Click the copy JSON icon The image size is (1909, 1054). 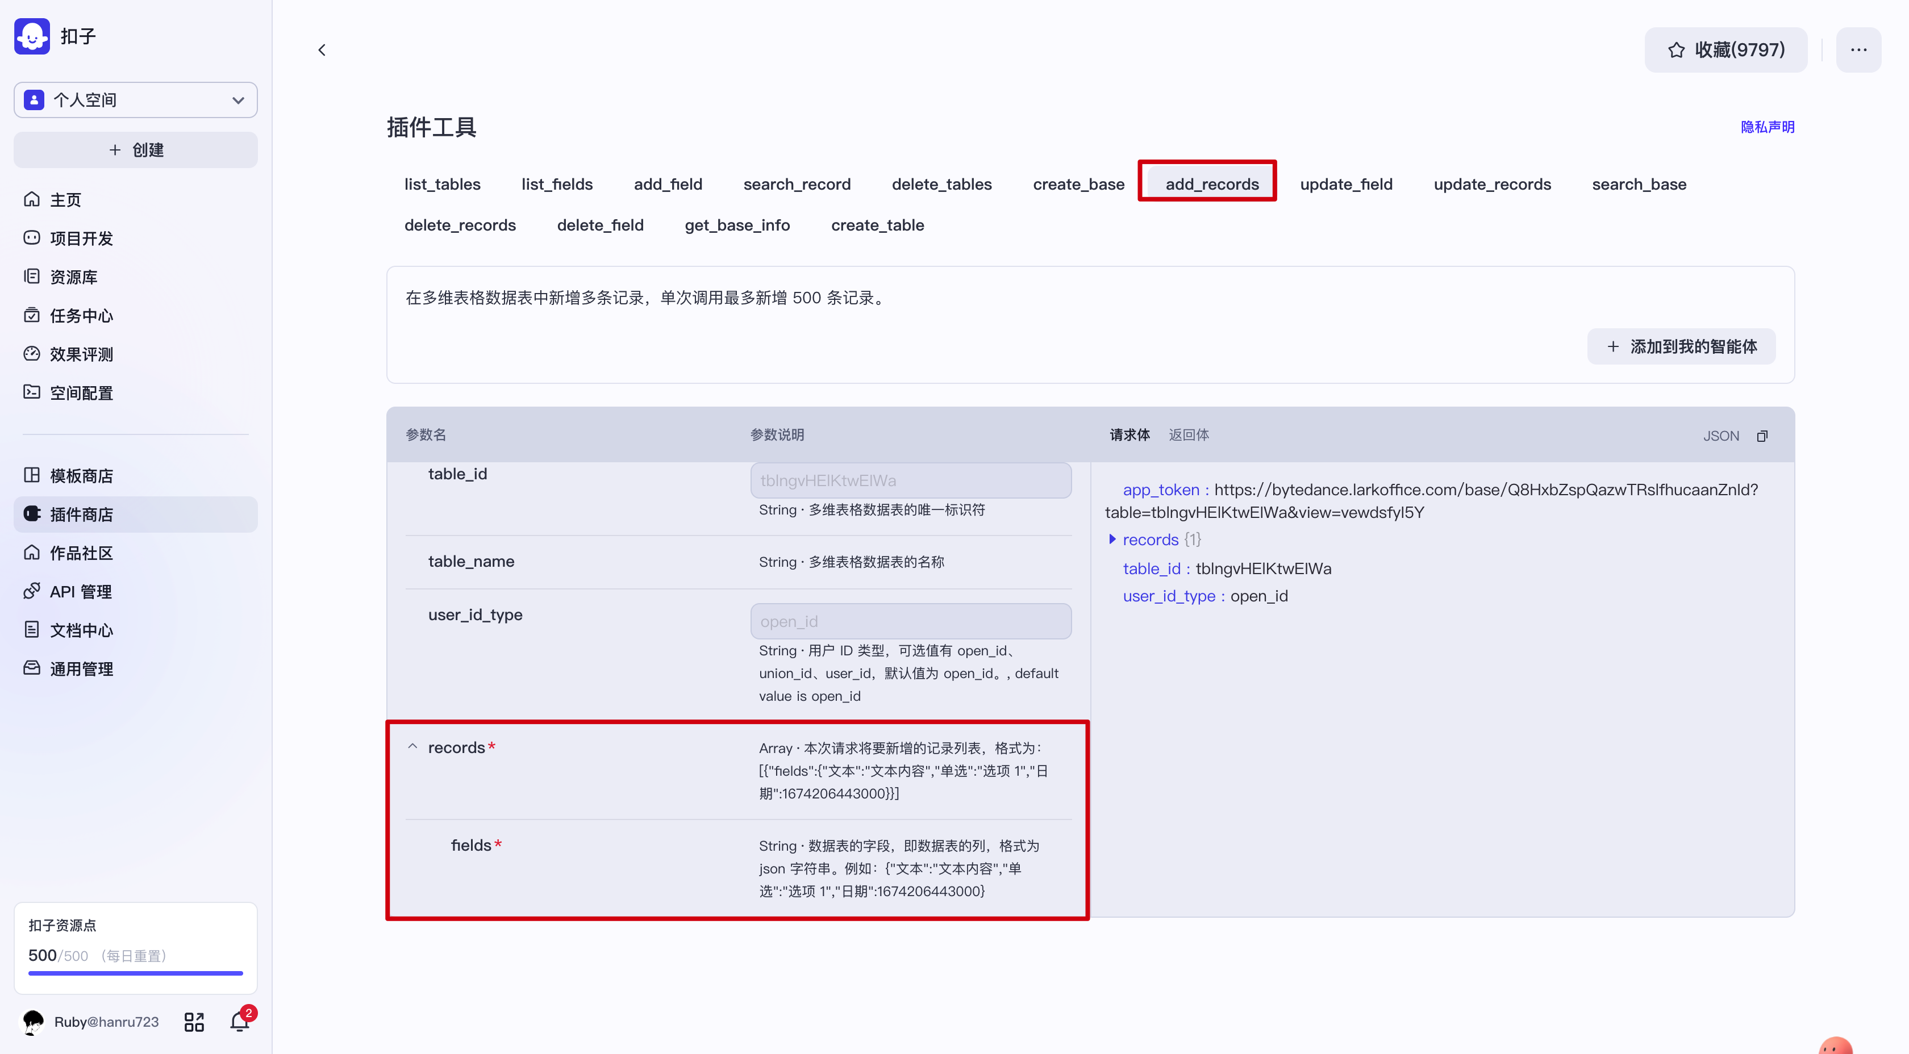(x=1762, y=436)
